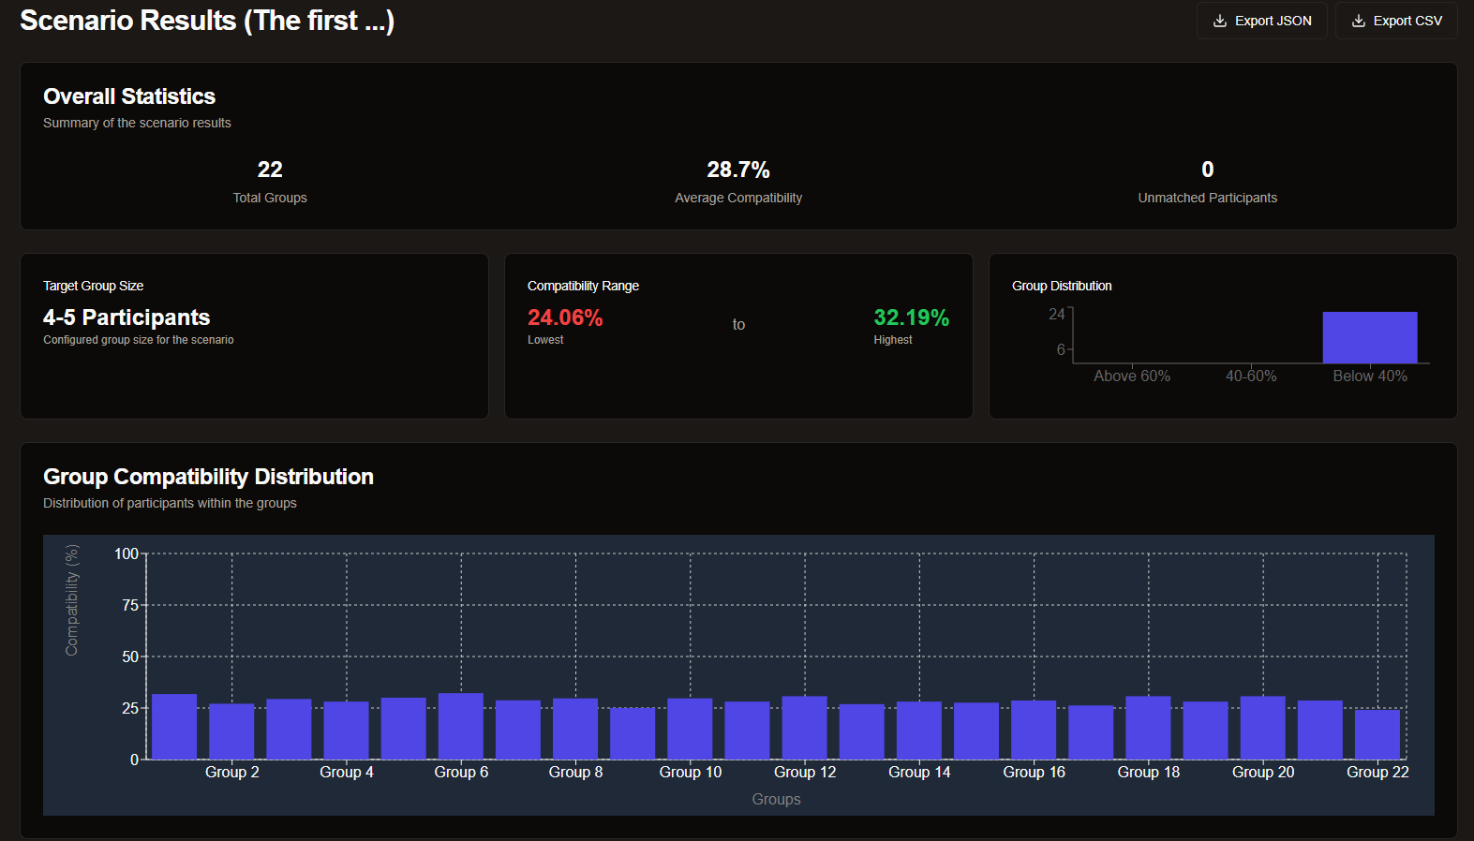Click the Group 10 axis label
The height and width of the screenshot is (841, 1474).
point(691,772)
